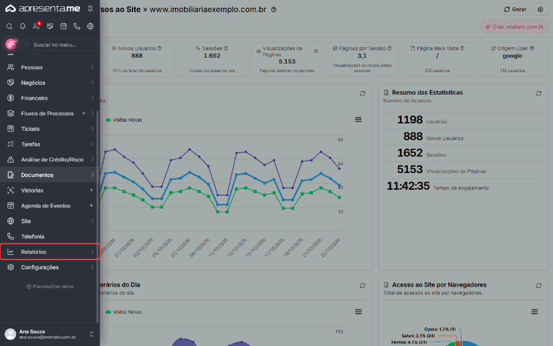Click the Gerar button
The width and height of the screenshot is (553, 346).
(515, 10)
